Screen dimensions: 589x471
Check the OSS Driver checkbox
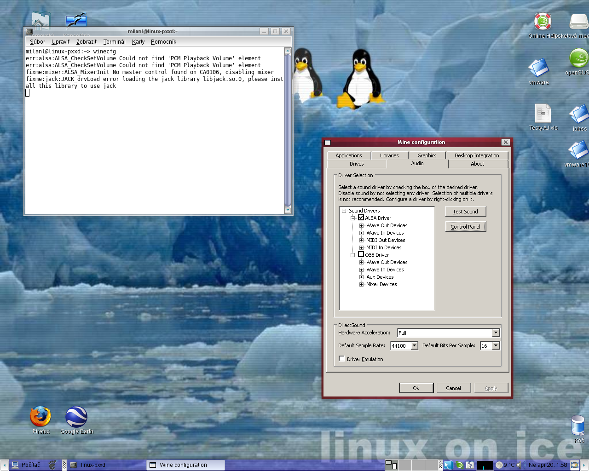(361, 254)
